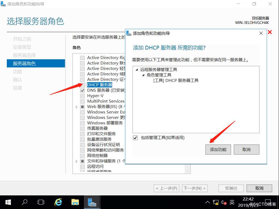This screenshot has height=209, width=279.
Task: Check the Hyper-V role checkbox
Action: tap(82, 96)
